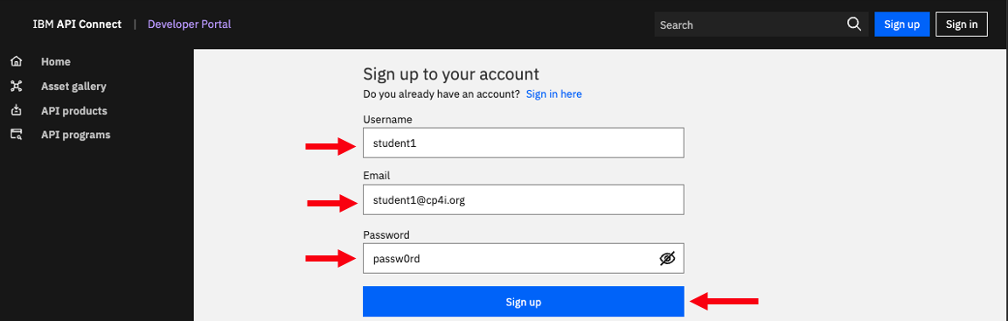The height and width of the screenshot is (321, 1008).
Task: Toggle password visibility eye icon
Action: coord(668,259)
